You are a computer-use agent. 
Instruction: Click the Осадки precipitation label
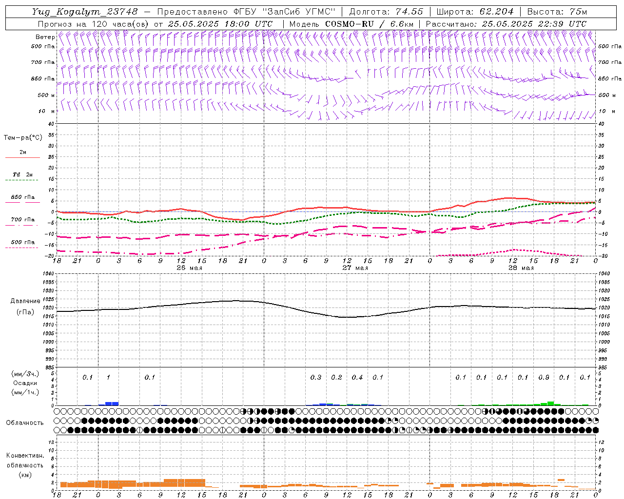click(x=25, y=383)
